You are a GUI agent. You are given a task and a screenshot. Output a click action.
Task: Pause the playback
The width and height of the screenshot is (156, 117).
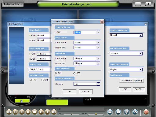(x=28, y=112)
